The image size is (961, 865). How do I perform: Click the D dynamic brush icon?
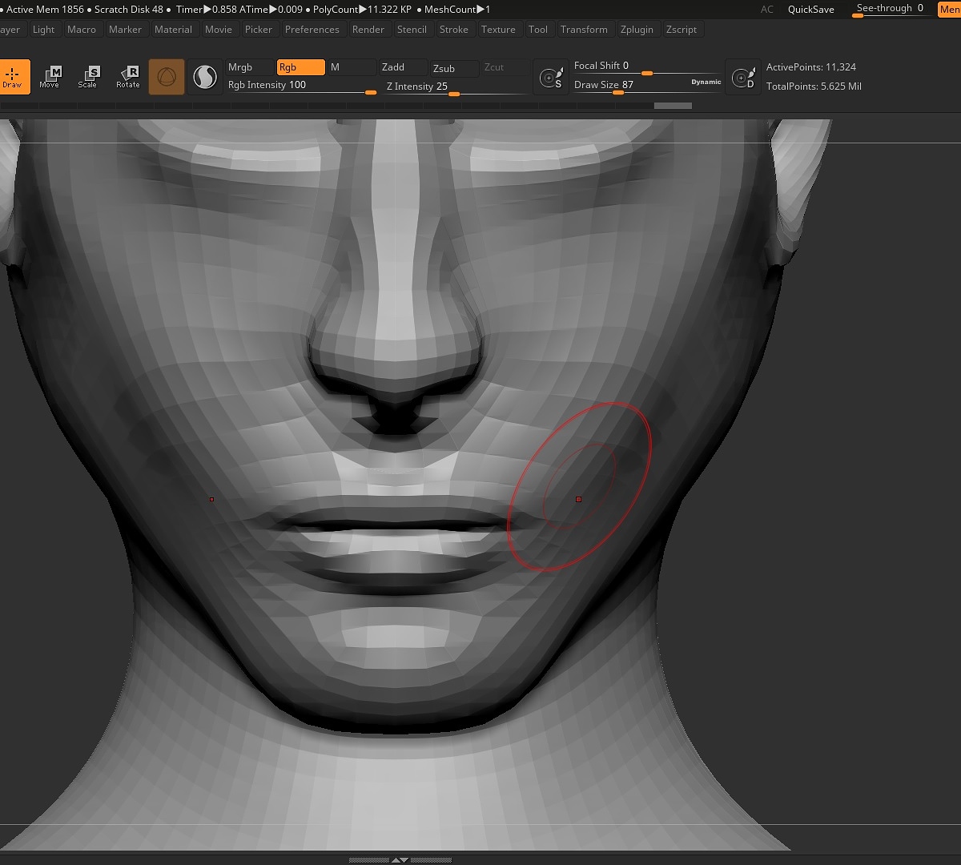(x=742, y=77)
